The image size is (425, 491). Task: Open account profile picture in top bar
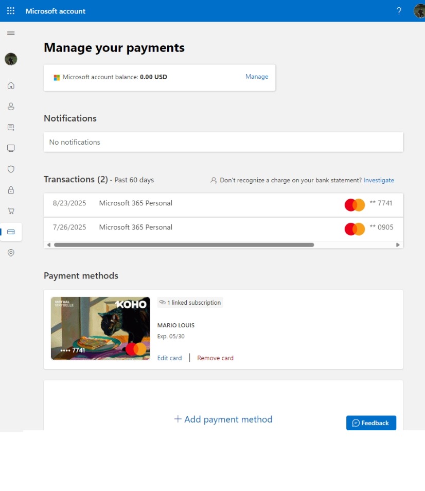click(x=419, y=11)
